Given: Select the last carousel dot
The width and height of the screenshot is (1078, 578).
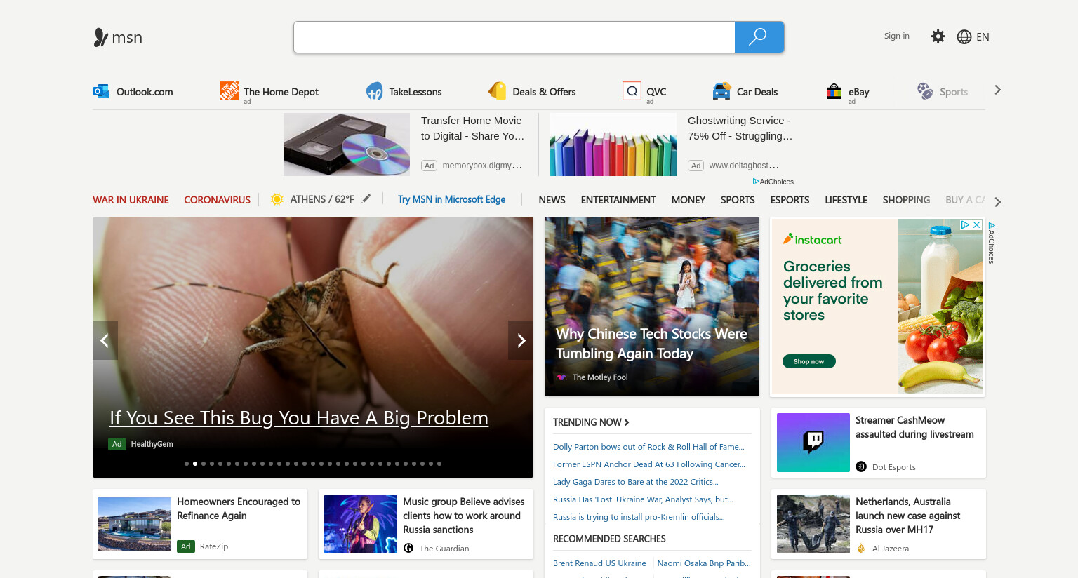Looking at the screenshot, I should point(439,464).
